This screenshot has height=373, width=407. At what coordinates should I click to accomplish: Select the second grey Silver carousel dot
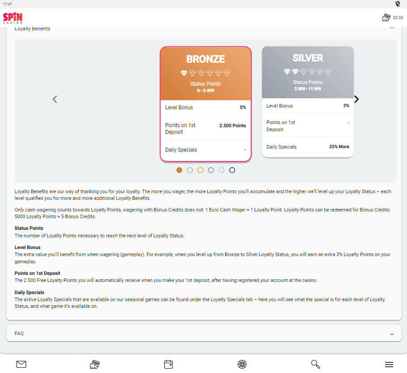click(x=190, y=170)
